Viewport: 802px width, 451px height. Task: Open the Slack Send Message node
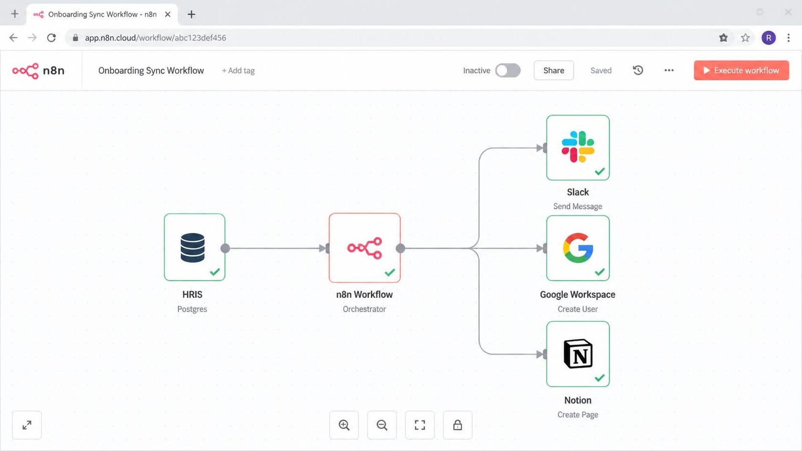point(578,147)
